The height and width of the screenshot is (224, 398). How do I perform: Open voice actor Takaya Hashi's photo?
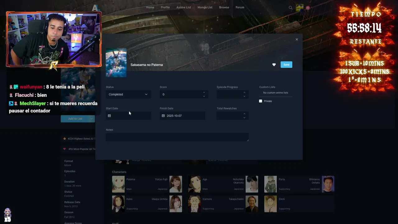click(x=252, y=204)
